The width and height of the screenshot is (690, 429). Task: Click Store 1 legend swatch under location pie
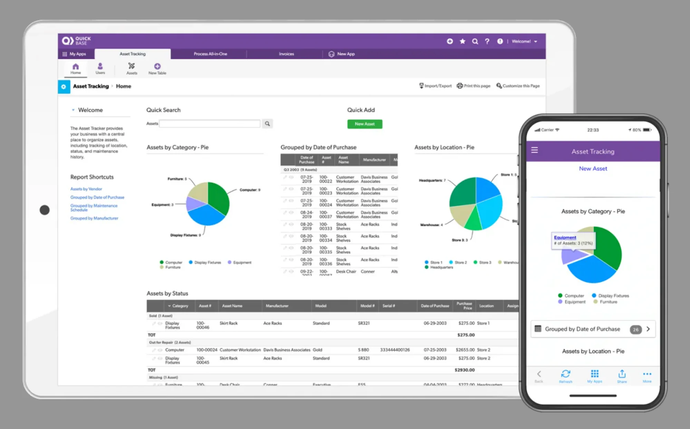tap(427, 262)
